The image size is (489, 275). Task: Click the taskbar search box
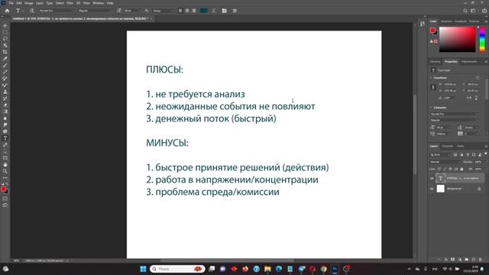click(x=177, y=269)
